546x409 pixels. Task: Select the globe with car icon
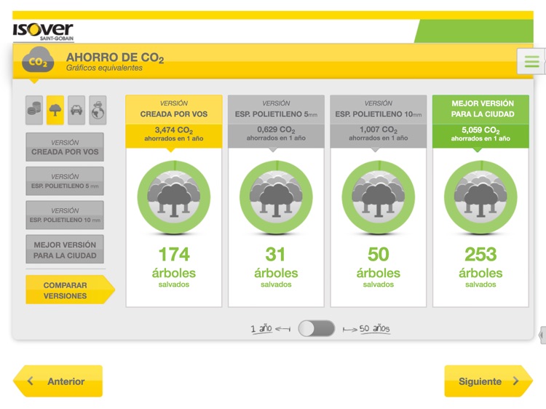(x=98, y=111)
